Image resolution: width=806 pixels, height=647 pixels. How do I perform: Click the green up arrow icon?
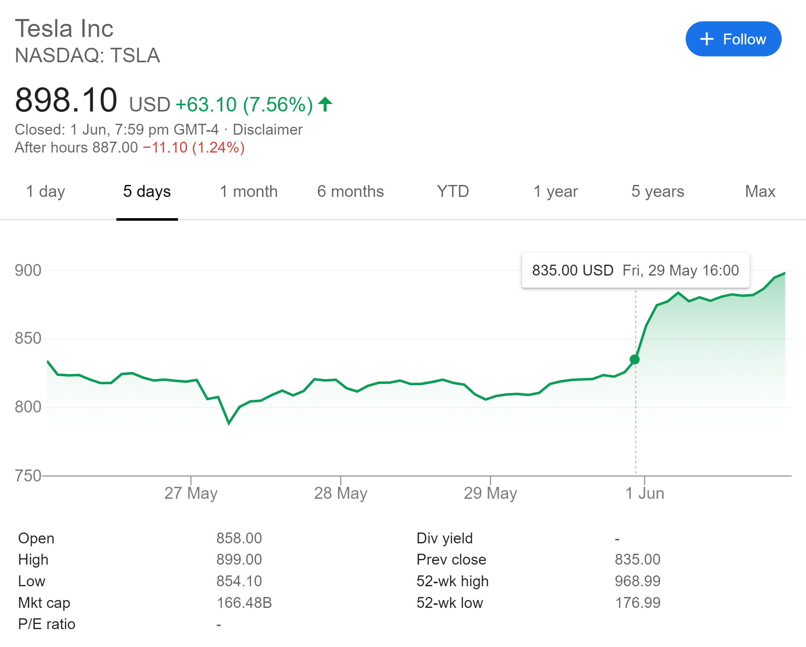click(325, 104)
